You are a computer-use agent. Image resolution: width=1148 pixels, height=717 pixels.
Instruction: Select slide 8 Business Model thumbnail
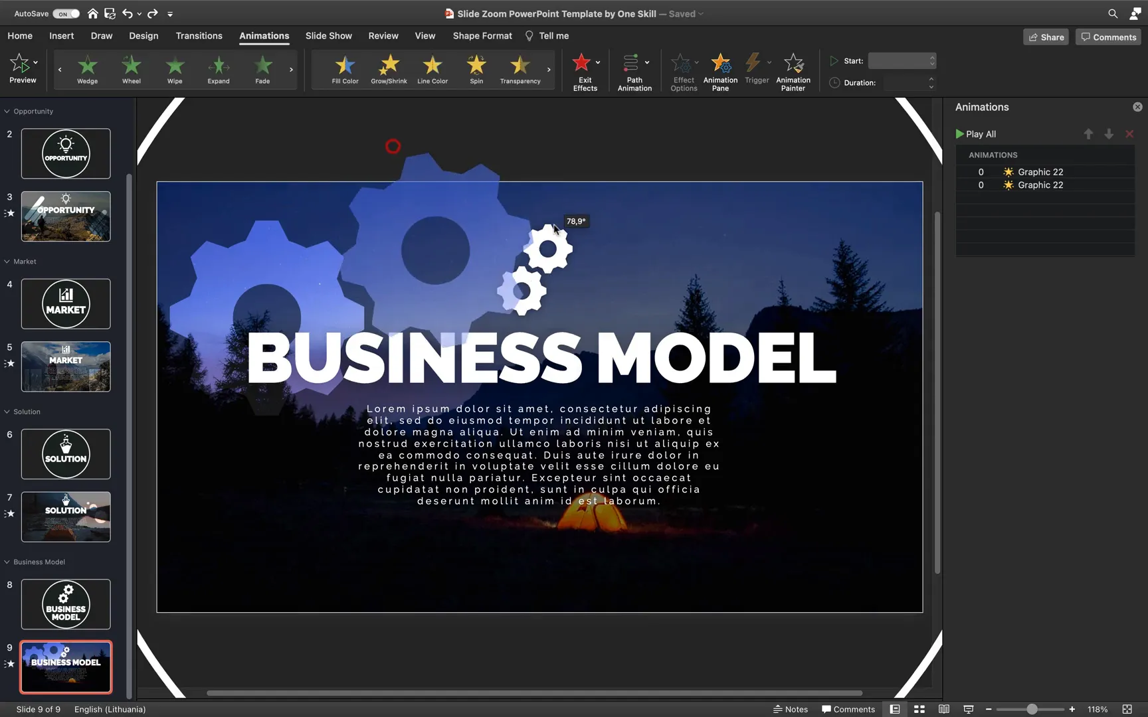[x=66, y=604]
